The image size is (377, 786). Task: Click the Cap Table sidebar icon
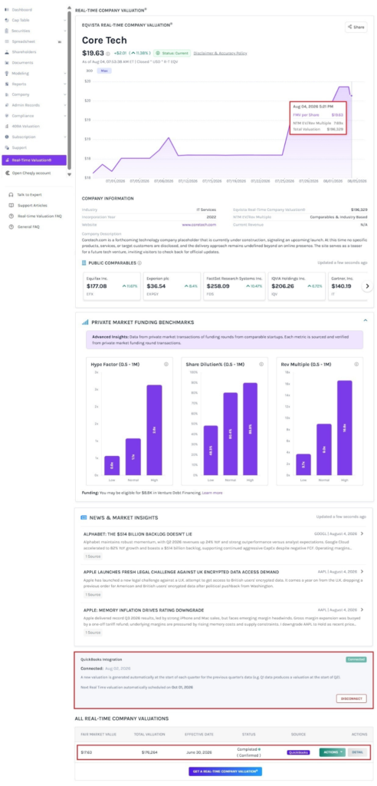6,20
